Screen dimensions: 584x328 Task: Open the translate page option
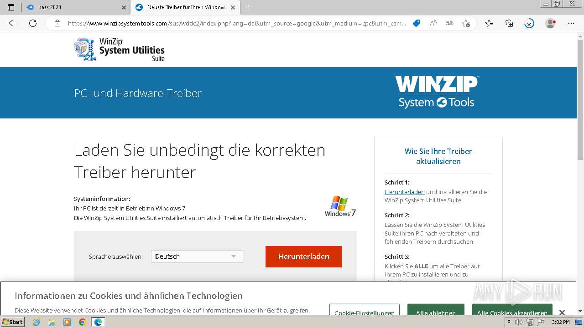point(449,23)
